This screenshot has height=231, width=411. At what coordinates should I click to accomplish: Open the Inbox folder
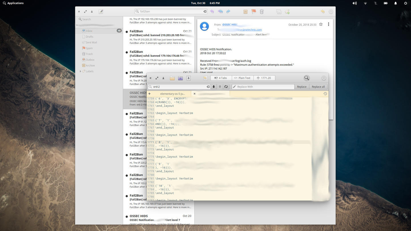pos(99,31)
